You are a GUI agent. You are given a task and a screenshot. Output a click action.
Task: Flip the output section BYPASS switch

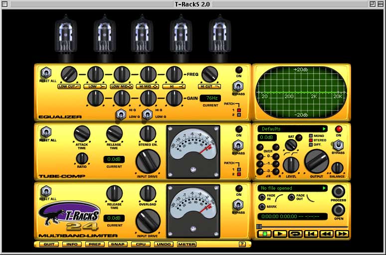tap(338, 145)
